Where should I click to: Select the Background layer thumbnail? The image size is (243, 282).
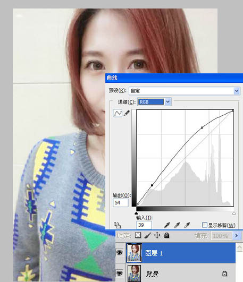[134, 274]
